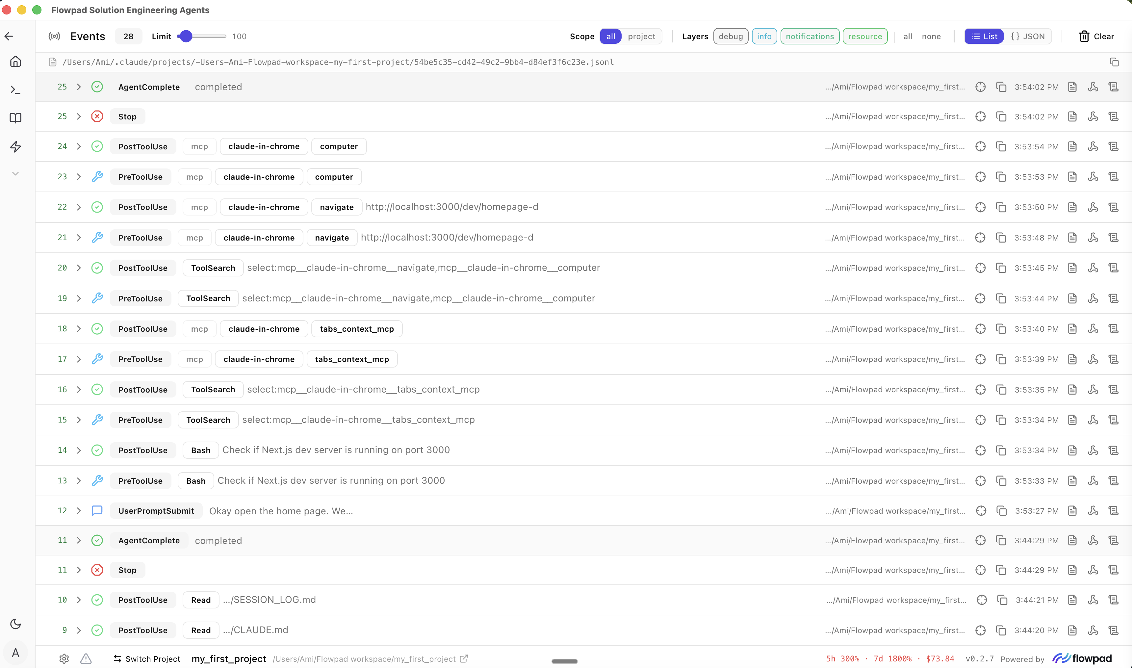Expand event 22 PostToolUse navigate row

pos(79,207)
